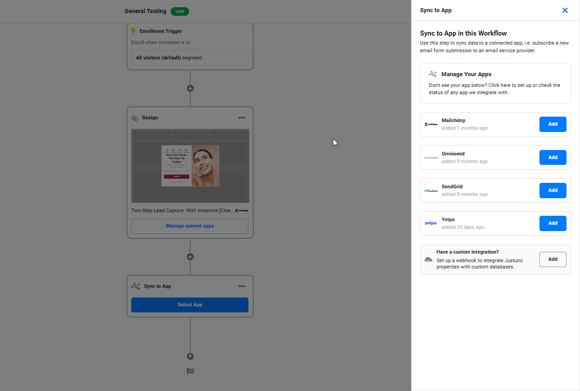Add the Omnisend app
The height and width of the screenshot is (391, 580).
[x=553, y=157]
